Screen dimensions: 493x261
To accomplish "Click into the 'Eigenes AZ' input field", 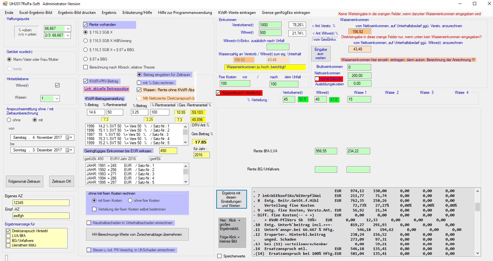I will (41, 203).
